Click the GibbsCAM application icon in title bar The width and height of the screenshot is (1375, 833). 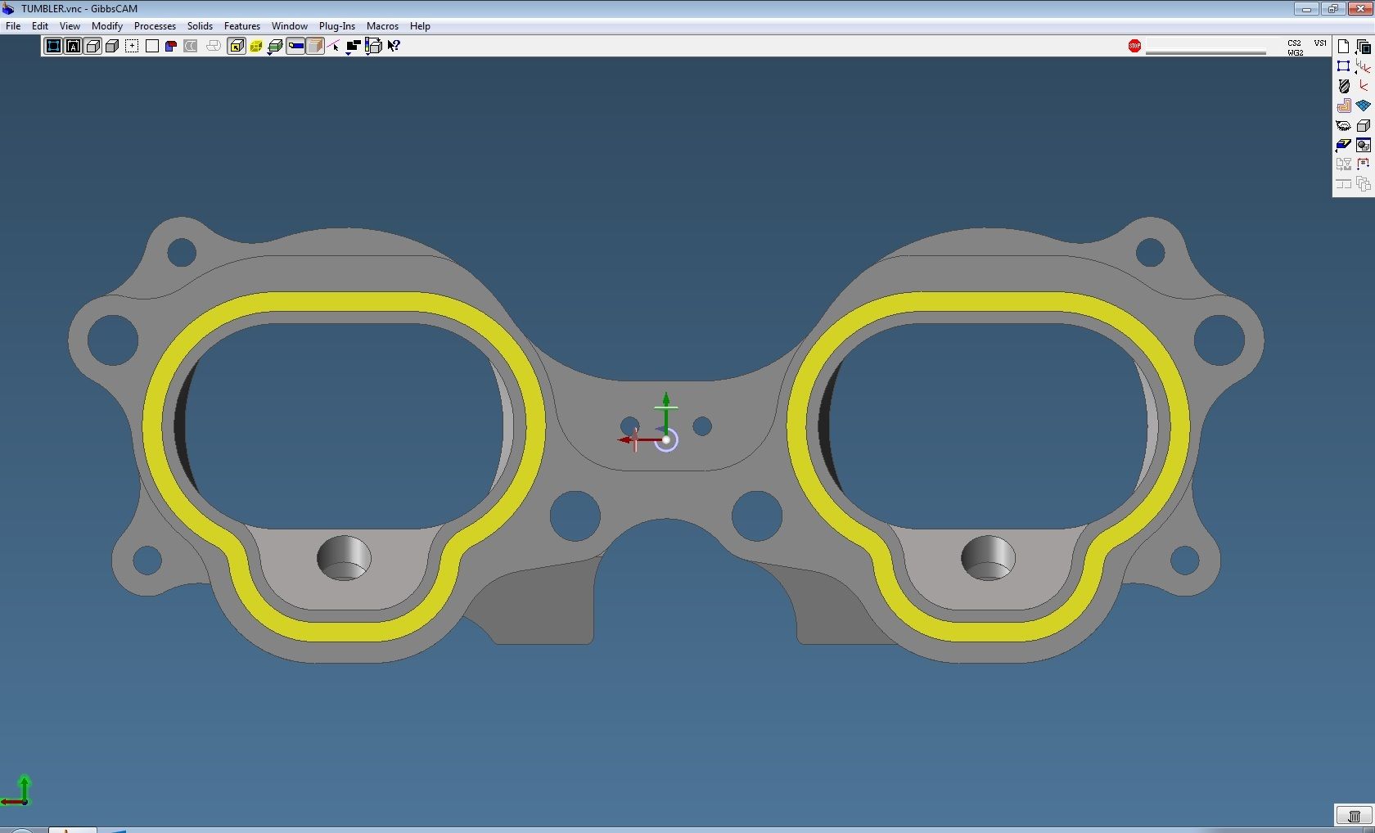(9, 9)
